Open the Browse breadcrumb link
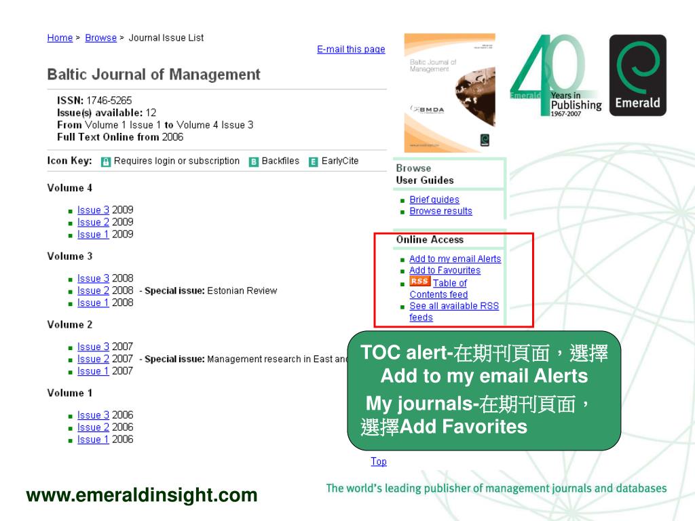695x521 pixels. pos(100,38)
